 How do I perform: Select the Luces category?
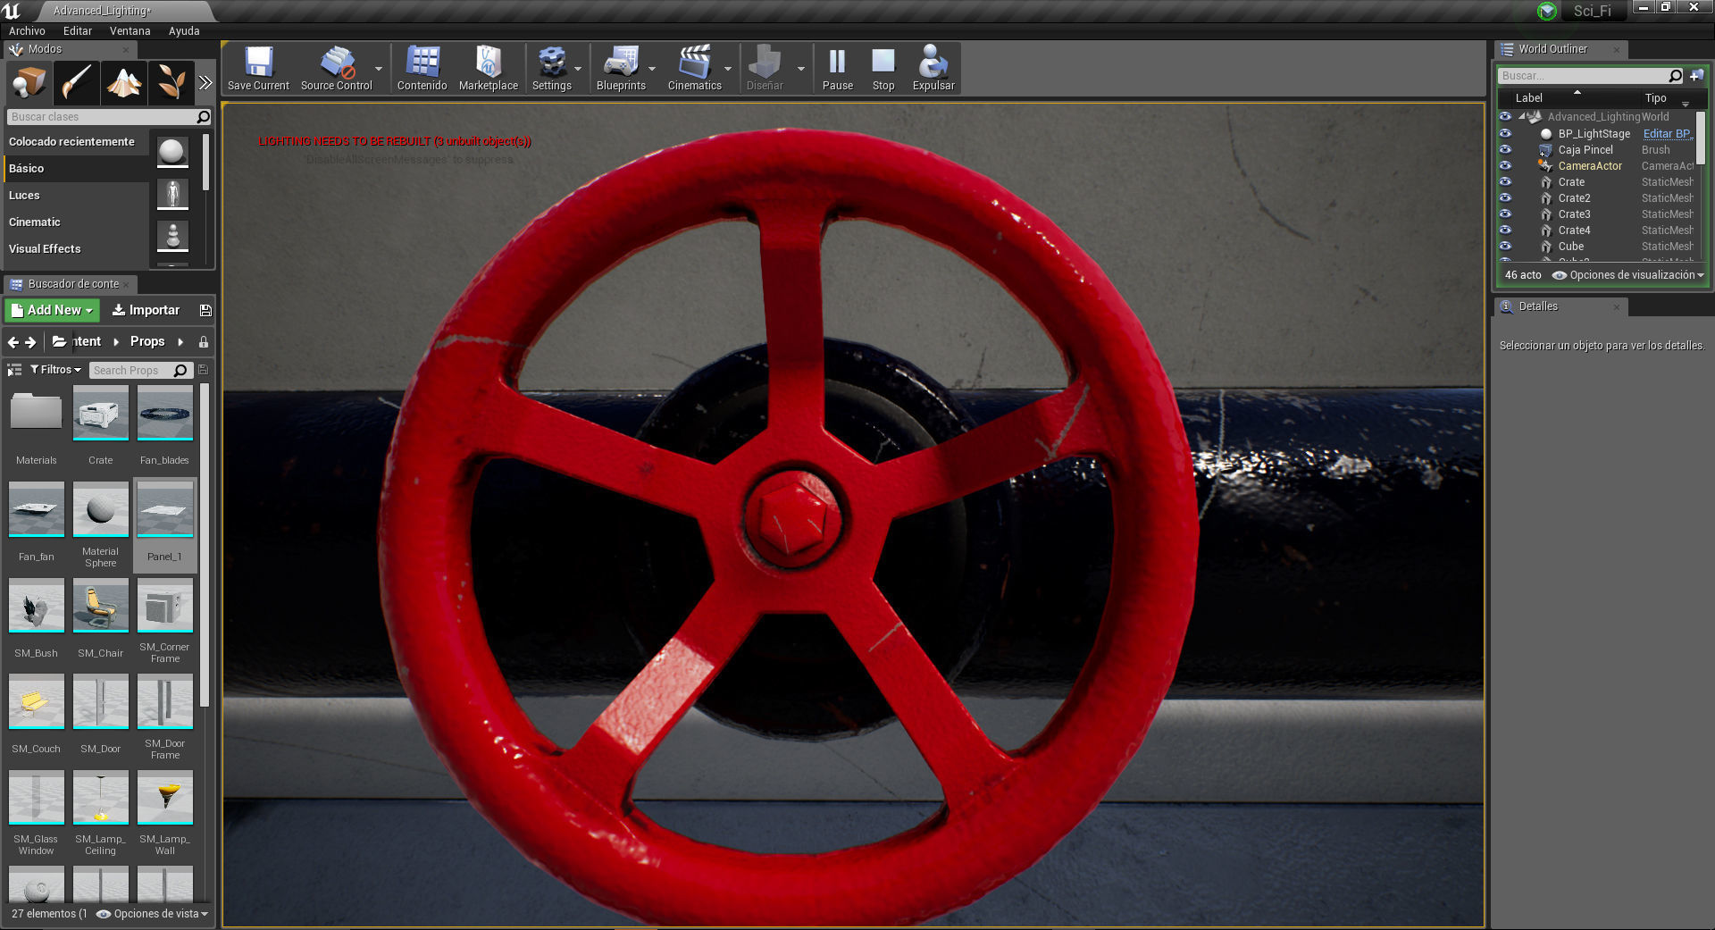coord(77,195)
